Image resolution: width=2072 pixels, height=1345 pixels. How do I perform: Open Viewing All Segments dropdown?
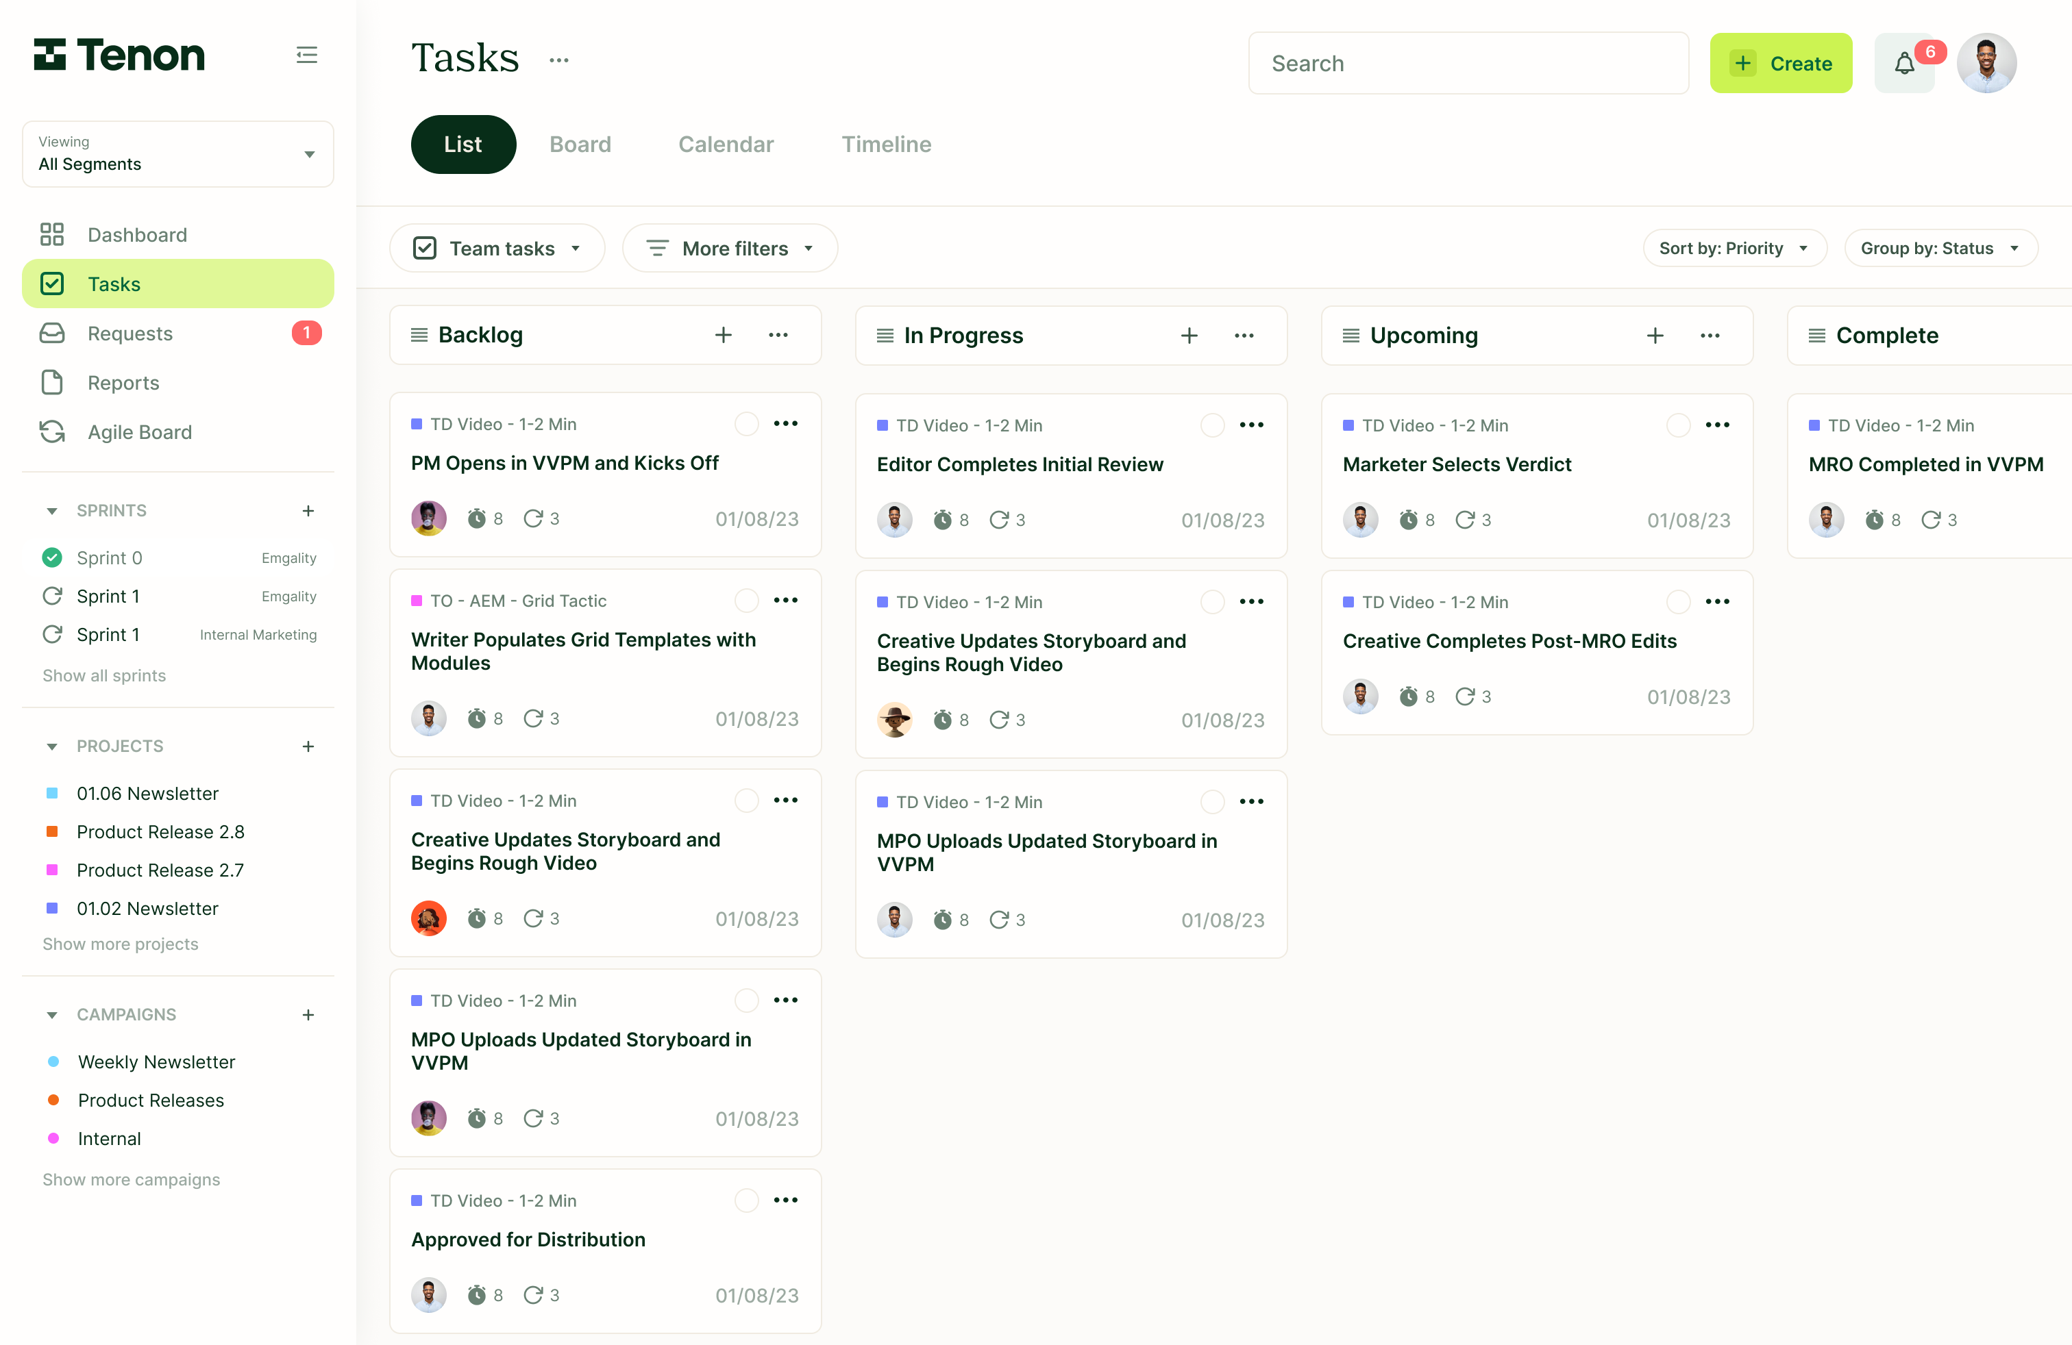tap(177, 154)
